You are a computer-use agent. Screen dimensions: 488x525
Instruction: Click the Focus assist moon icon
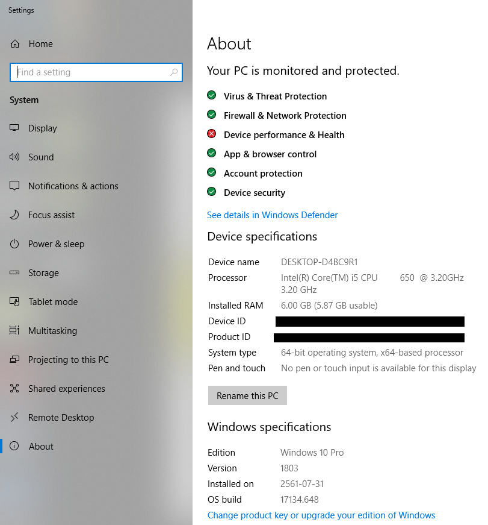click(x=15, y=215)
